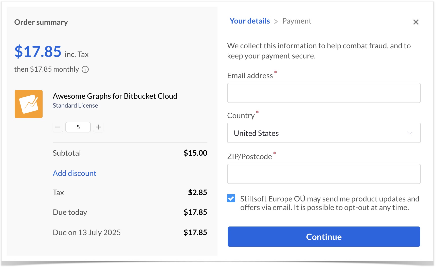Switch to the Payment step

pos(297,21)
